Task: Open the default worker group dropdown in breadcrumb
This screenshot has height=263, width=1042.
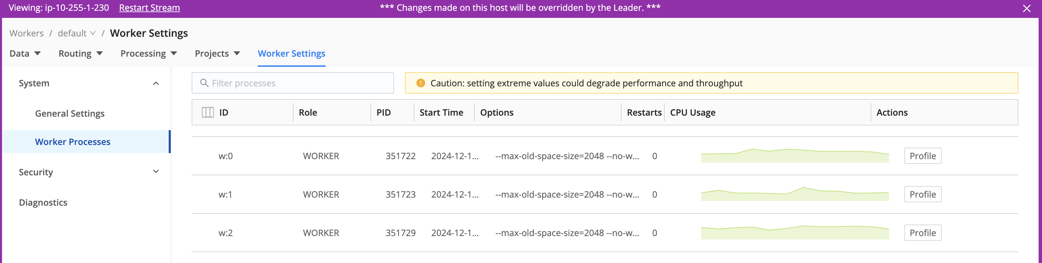Action: [x=93, y=33]
